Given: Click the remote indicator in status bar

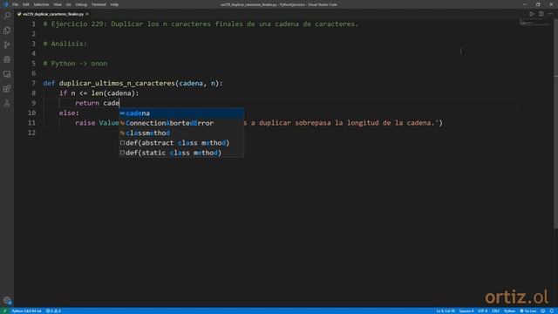Looking at the screenshot, I should tap(4, 311).
